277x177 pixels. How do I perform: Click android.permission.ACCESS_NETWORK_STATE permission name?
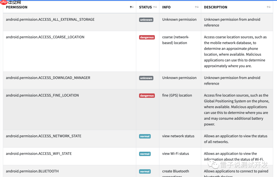point(44,136)
